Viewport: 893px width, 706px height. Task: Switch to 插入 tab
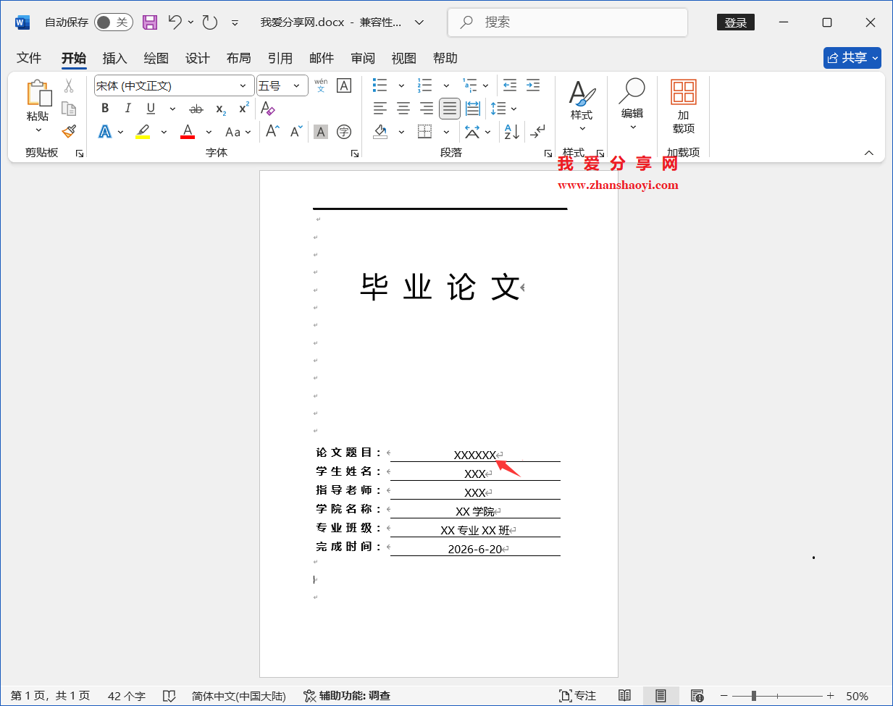coord(114,58)
